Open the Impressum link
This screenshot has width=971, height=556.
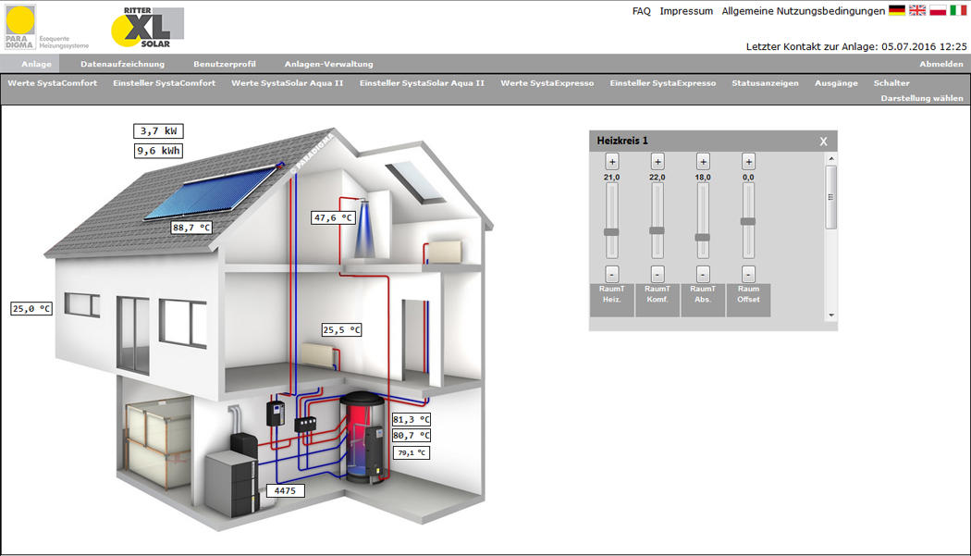[686, 11]
